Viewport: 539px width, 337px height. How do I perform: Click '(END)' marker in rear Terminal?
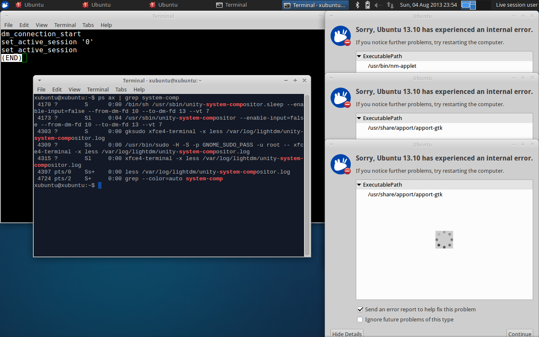pyautogui.click(x=11, y=58)
